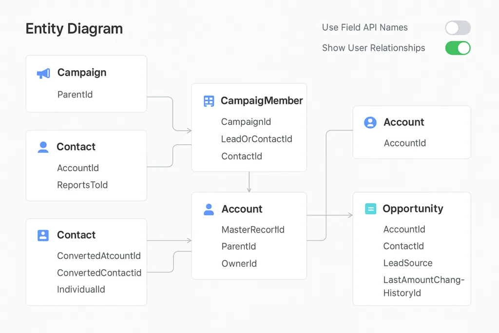The width and height of the screenshot is (499, 333).
Task: Click the badge icon on ConvertedContactId Contact card
Action: tap(43, 235)
